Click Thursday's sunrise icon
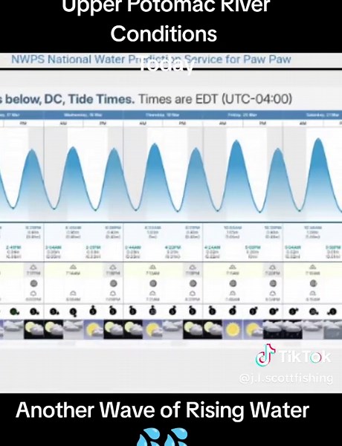The image size is (342, 446). [x=153, y=268]
